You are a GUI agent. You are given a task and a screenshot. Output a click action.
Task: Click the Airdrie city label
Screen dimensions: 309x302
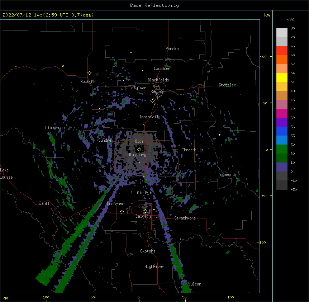point(144,193)
